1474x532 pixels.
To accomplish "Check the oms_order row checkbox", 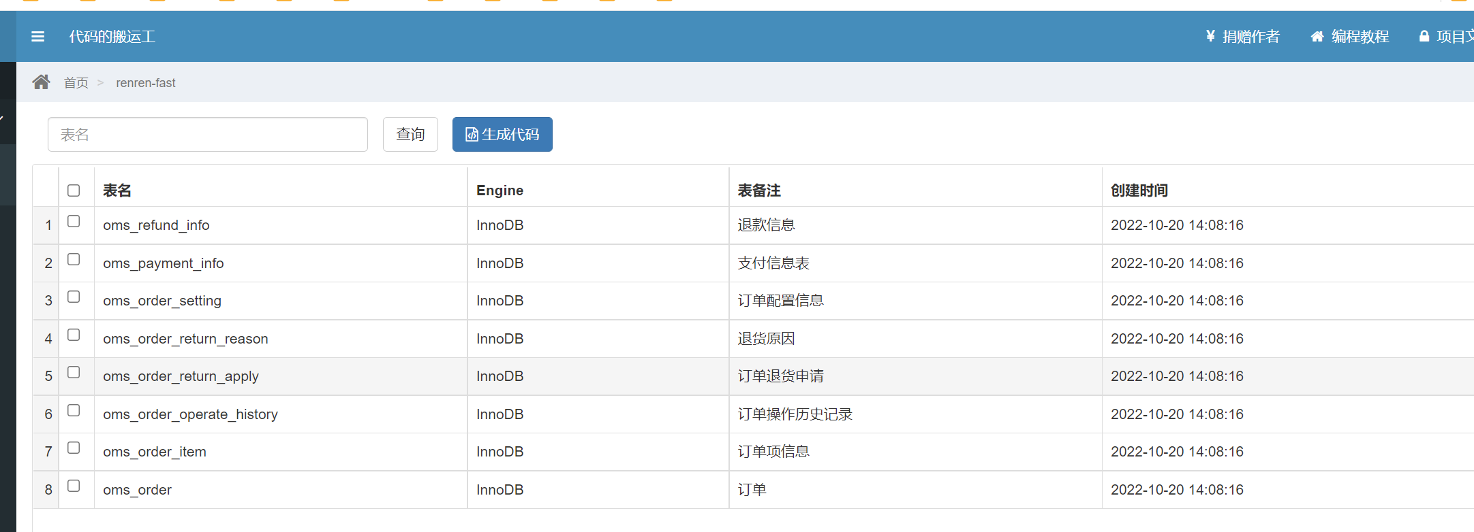I will pos(74,486).
